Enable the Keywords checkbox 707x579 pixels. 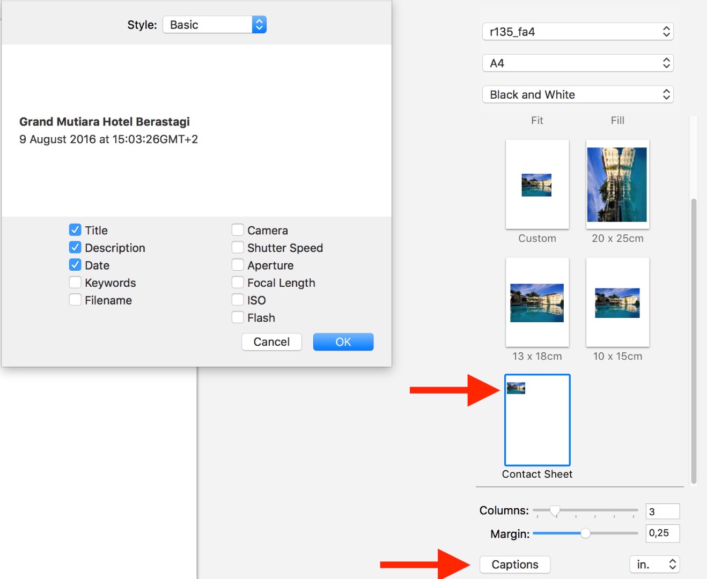click(x=75, y=283)
